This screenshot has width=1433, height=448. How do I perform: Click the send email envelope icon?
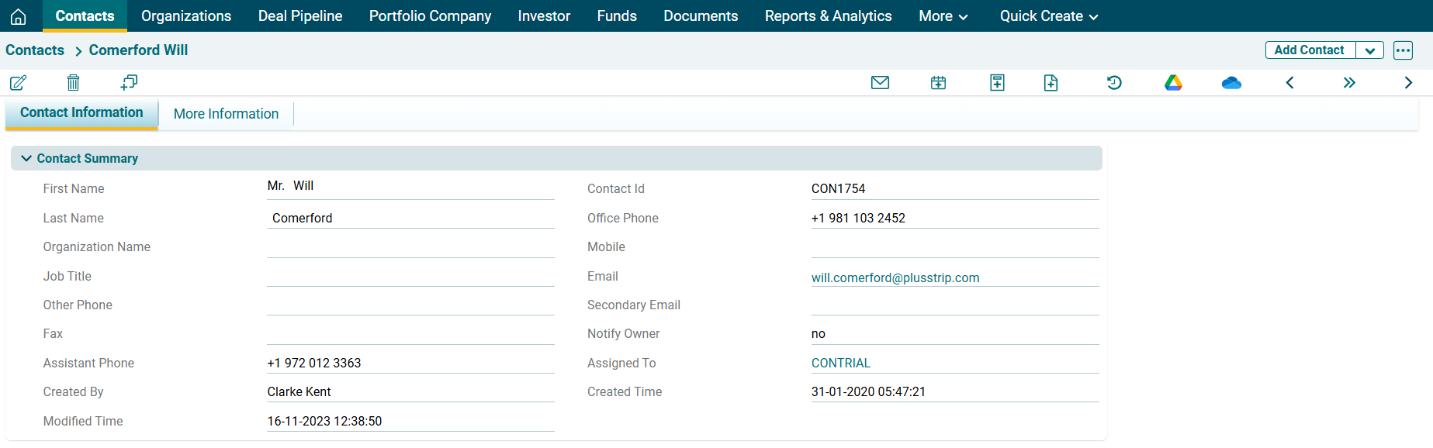click(880, 83)
